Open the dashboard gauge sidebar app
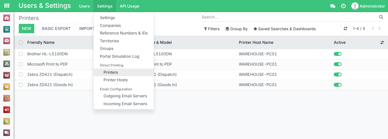 tap(7, 18)
